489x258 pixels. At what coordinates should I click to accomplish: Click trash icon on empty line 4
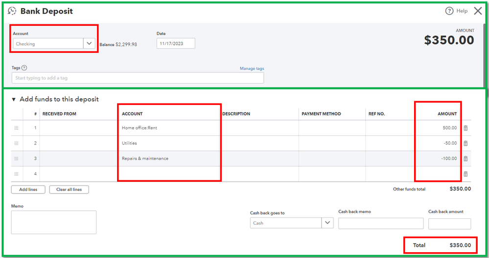(466, 174)
